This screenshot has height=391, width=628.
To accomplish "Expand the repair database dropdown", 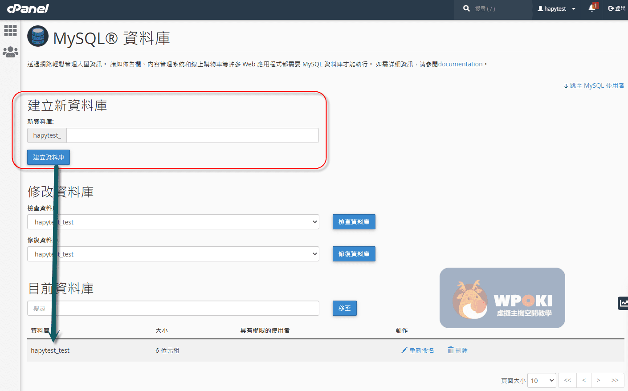I will point(173,254).
